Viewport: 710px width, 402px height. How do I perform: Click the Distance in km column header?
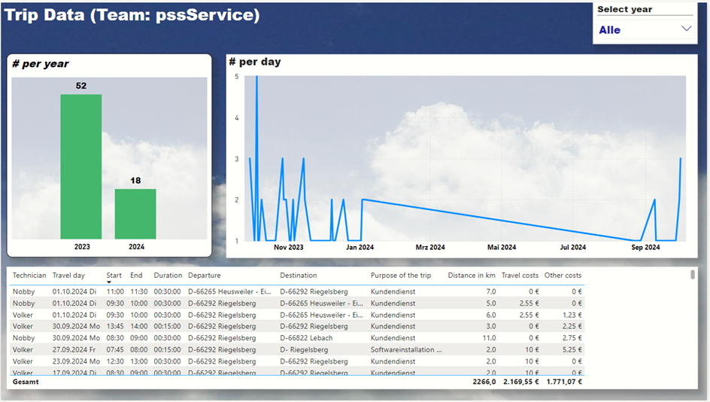(x=472, y=276)
